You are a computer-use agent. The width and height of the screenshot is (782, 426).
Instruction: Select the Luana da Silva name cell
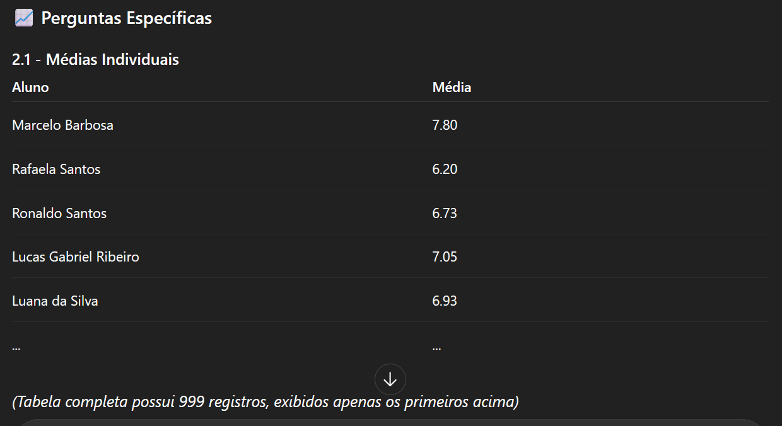tap(55, 301)
